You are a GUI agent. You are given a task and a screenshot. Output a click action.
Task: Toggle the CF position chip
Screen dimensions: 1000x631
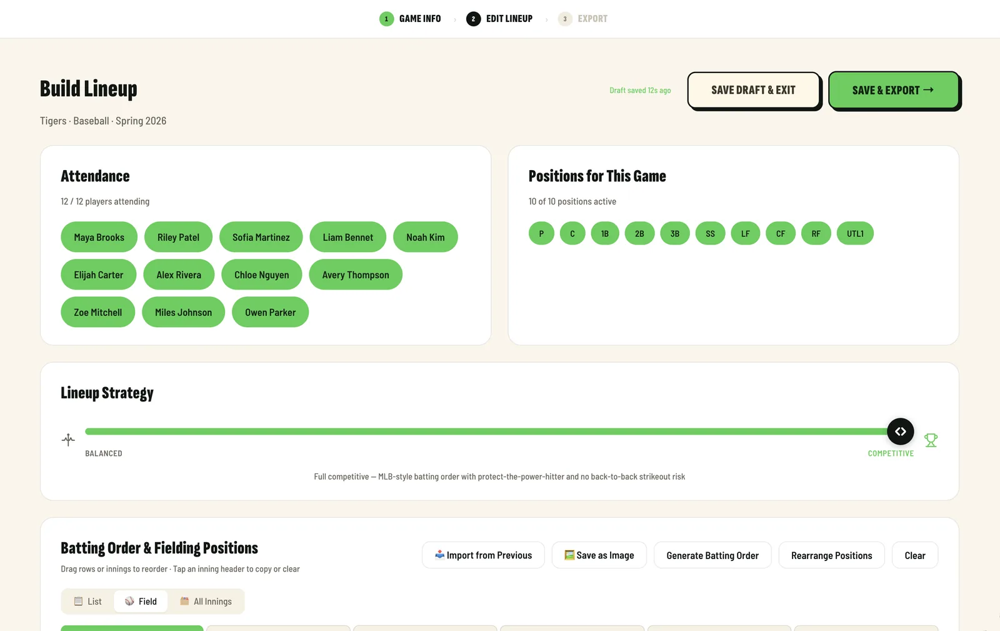tap(781, 233)
